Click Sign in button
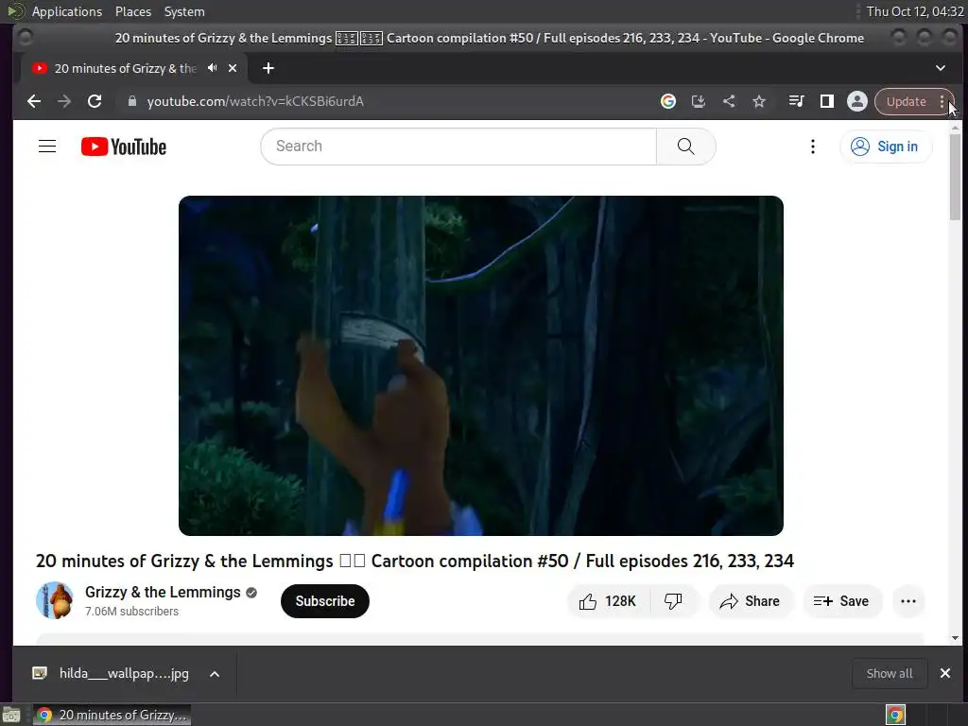 pos(886,147)
